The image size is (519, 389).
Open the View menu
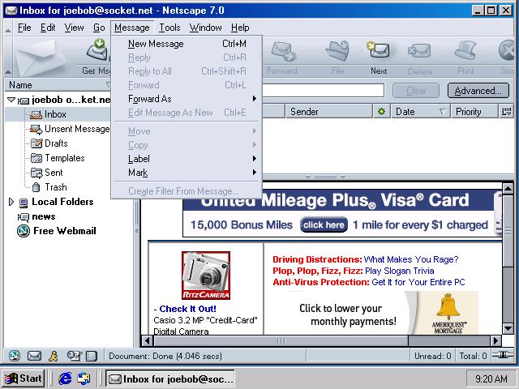[74, 28]
